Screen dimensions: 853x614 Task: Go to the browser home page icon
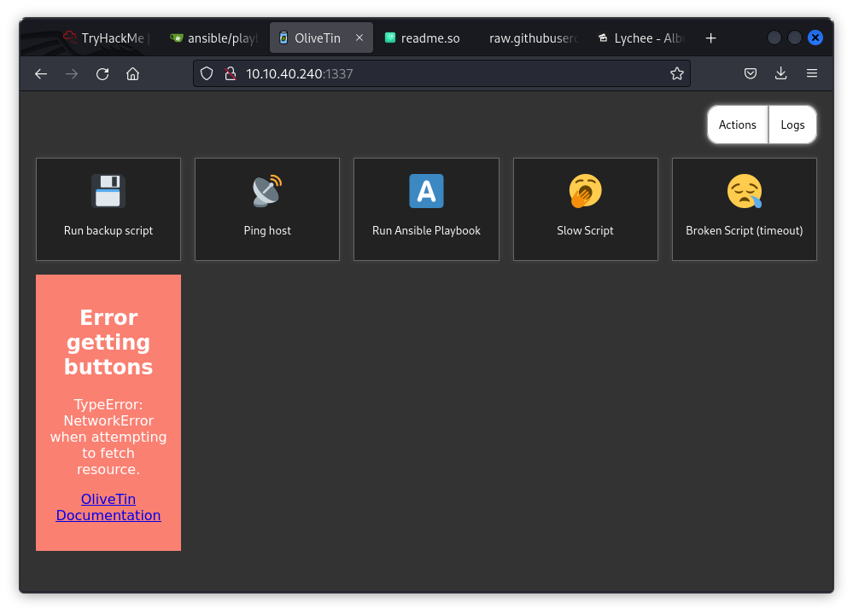click(132, 73)
